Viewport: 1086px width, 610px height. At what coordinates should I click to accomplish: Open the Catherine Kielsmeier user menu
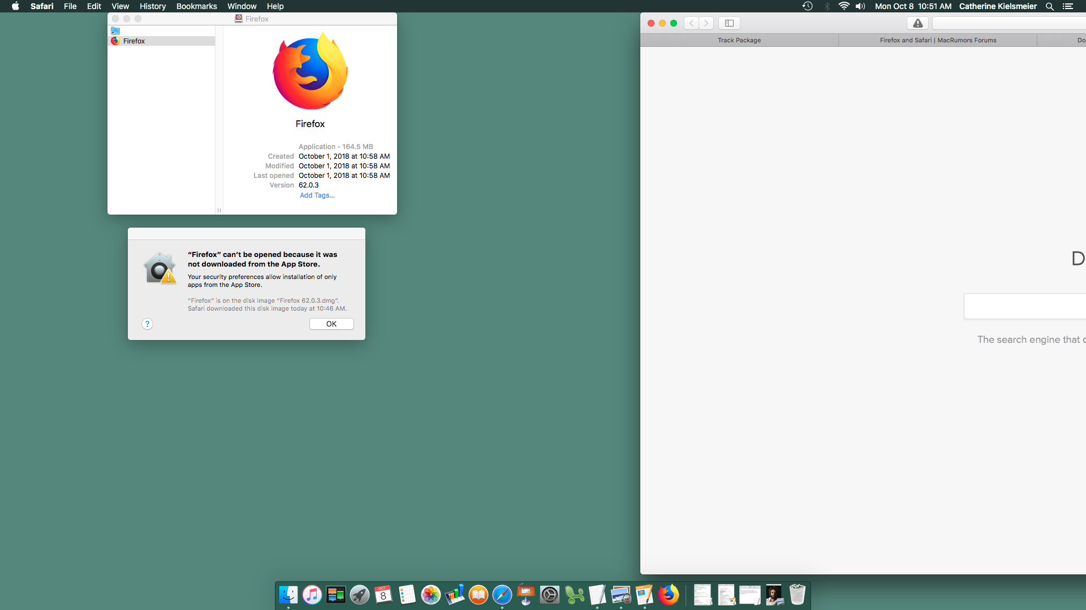998,6
